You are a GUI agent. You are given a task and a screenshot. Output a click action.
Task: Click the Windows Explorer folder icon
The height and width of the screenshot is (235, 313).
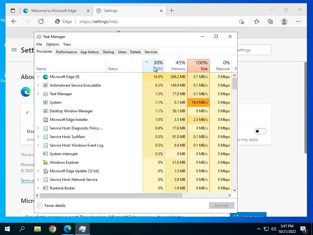pos(46,162)
